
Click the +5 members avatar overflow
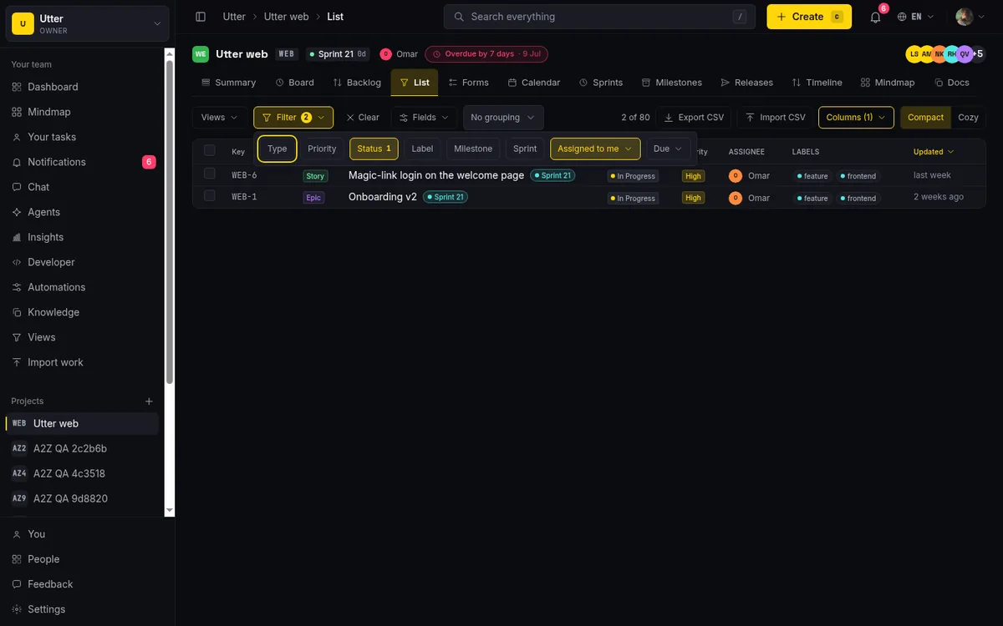[978, 53]
